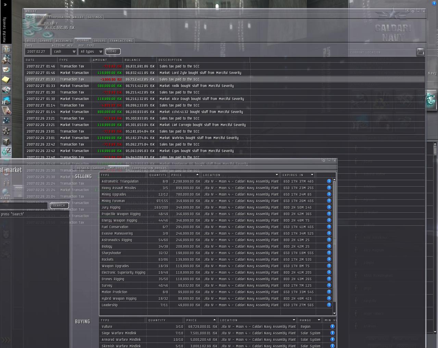Switch to the Corporation Wallet tab

tap(66, 17)
